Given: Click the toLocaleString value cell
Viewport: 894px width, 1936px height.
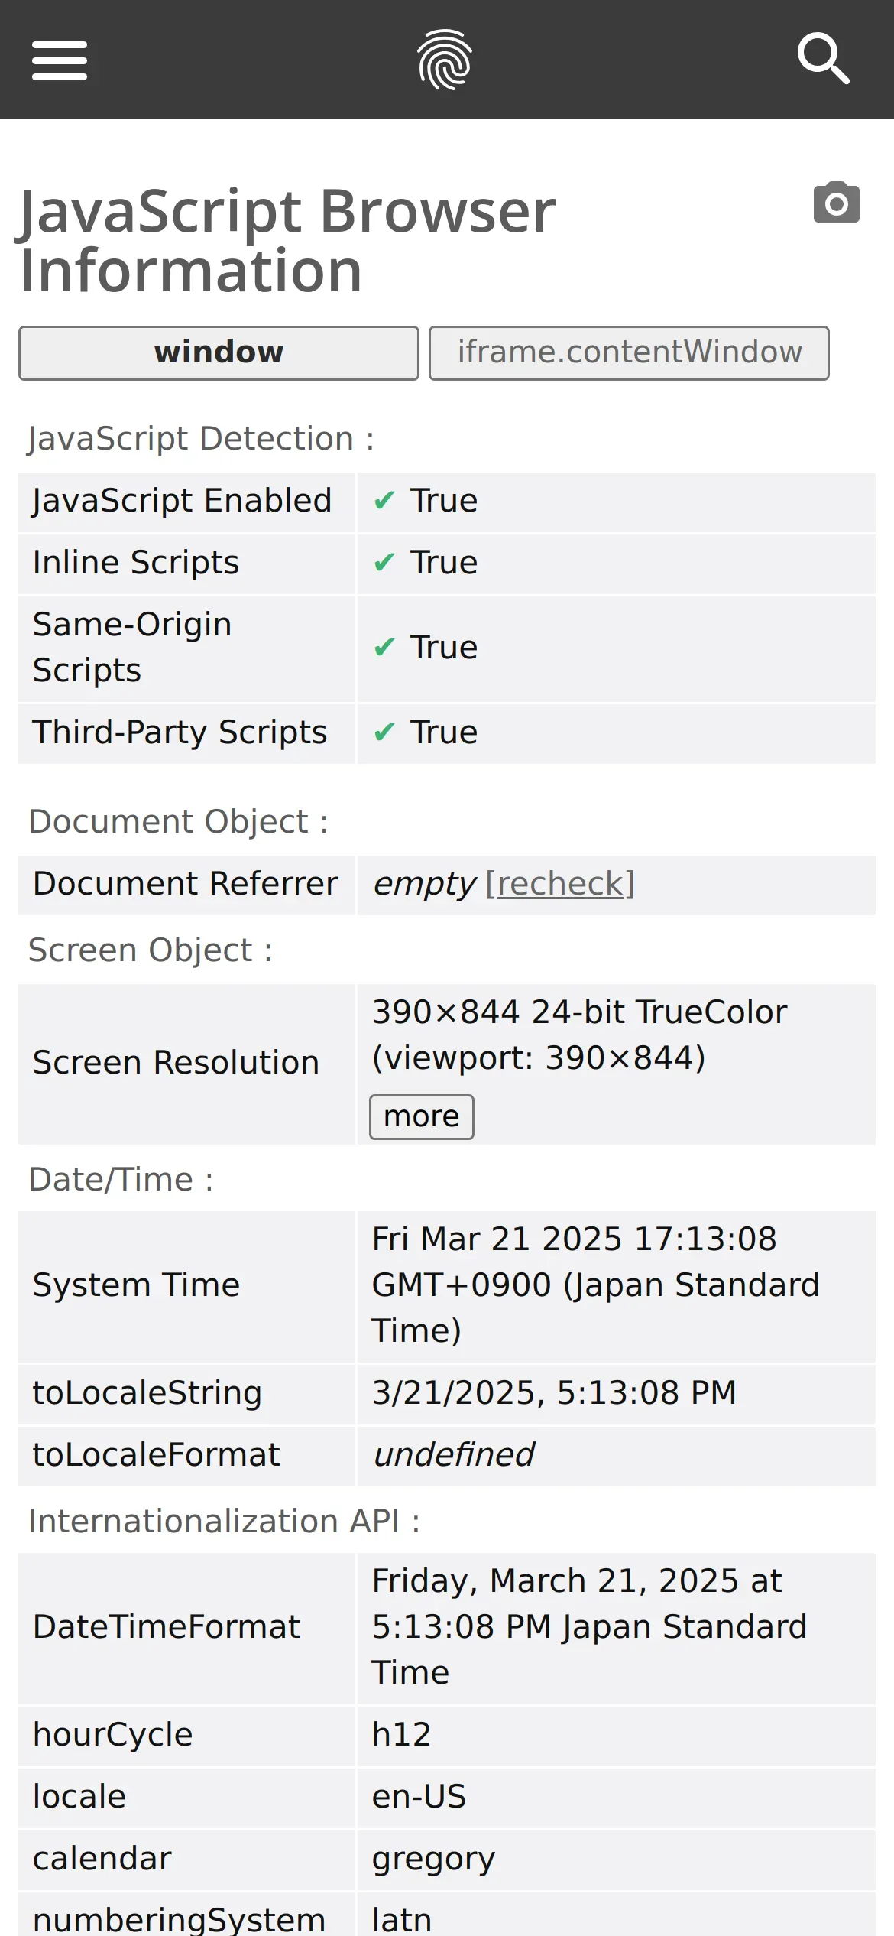Looking at the screenshot, I should (554, 1392).
